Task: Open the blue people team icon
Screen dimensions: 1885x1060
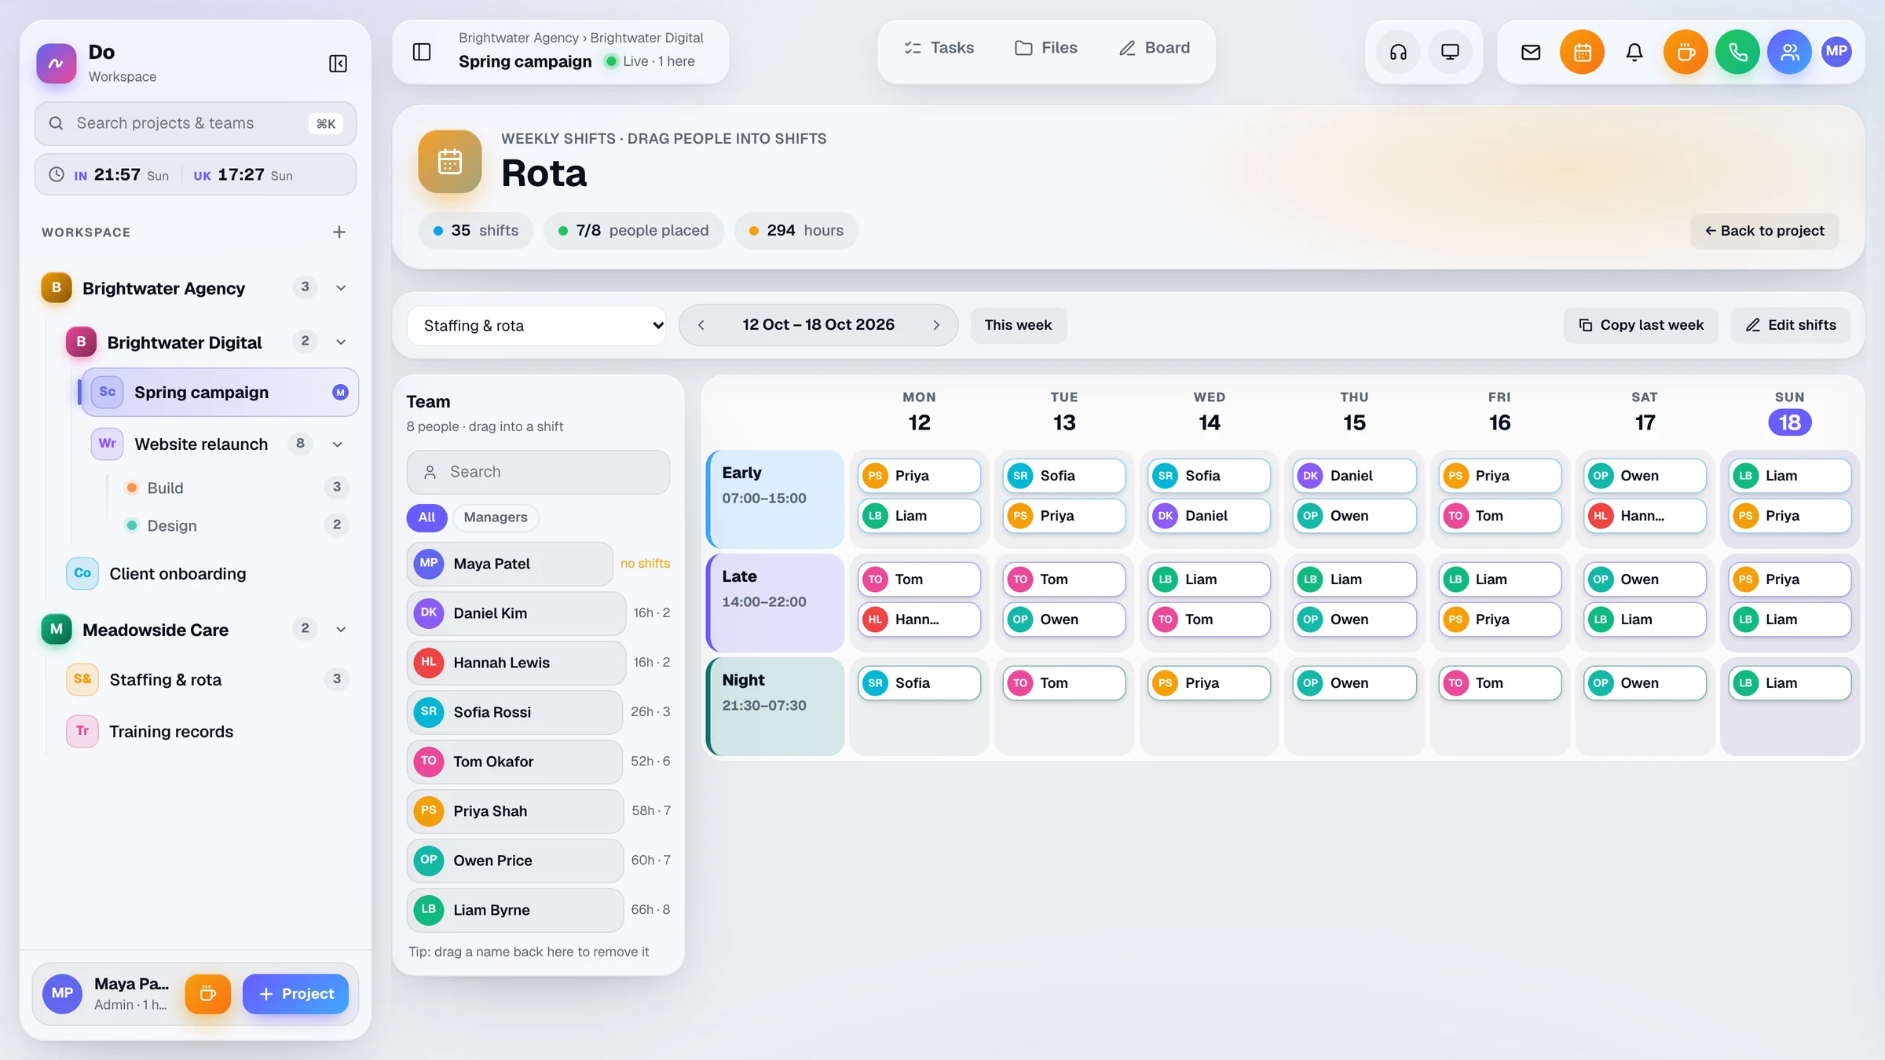Action: (1790, 53)
